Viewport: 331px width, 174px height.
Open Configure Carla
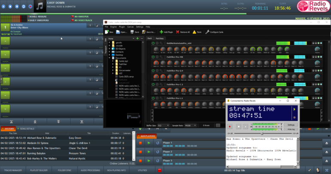[x=214, y=32]
